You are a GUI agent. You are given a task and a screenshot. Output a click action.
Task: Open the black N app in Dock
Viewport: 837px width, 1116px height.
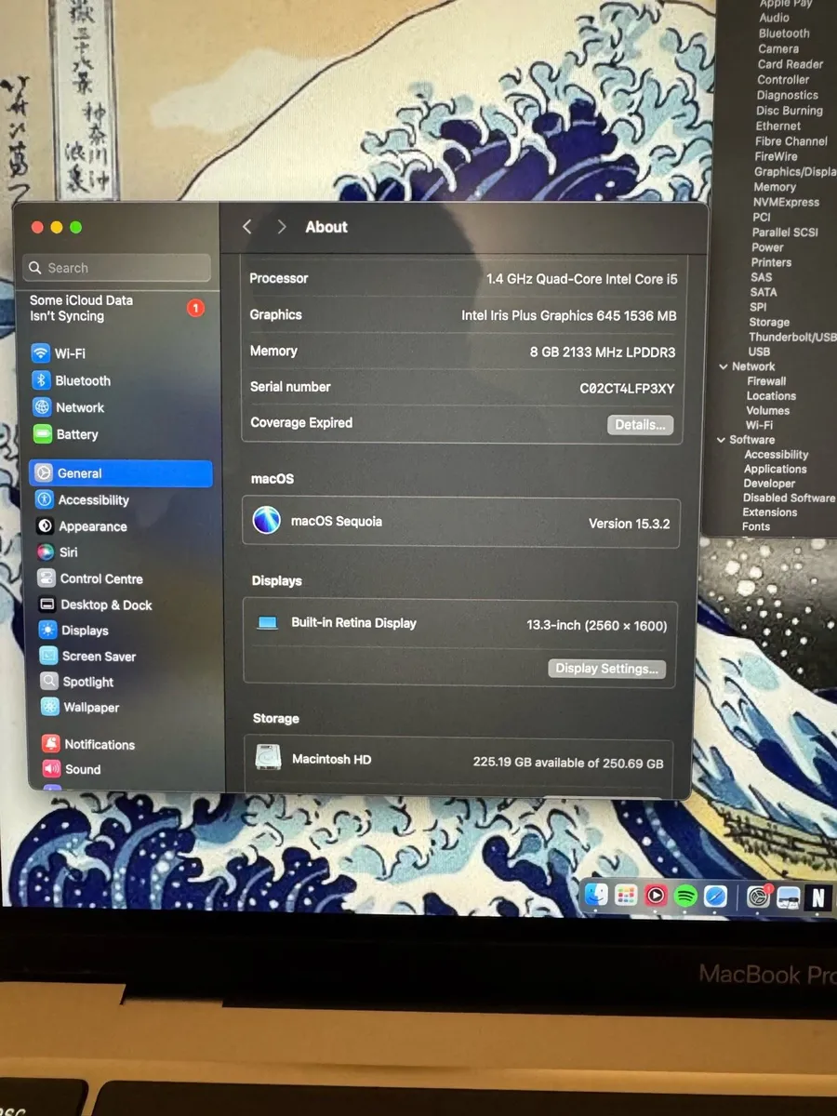818,897
